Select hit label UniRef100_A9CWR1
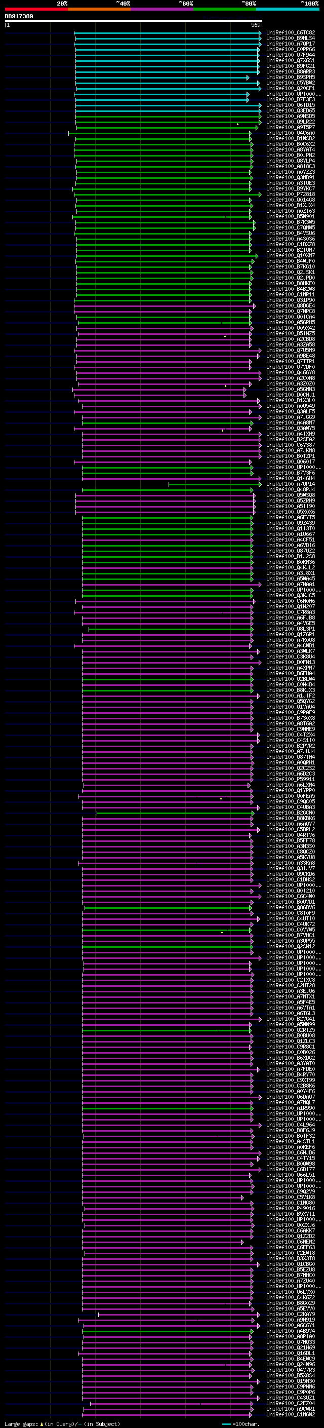Screen dimensions: 324x1428 point(291,1409)
